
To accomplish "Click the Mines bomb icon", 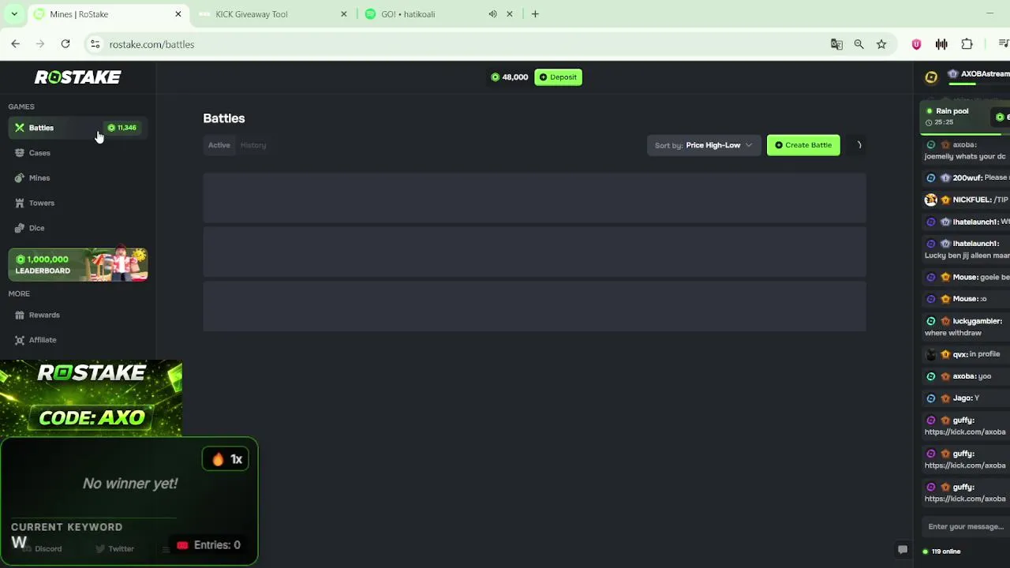I will click(19, 178).
